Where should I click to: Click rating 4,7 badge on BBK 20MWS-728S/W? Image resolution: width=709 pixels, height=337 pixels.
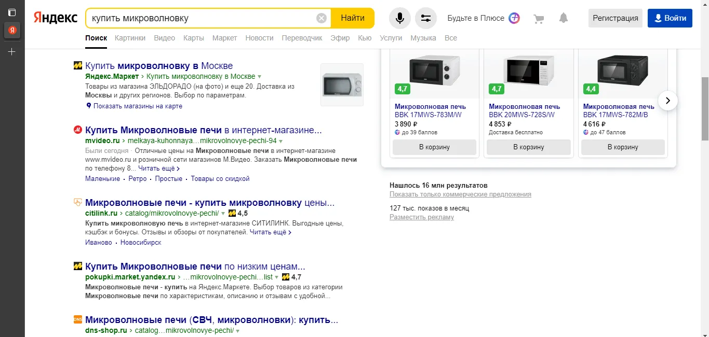click(497, 89)
